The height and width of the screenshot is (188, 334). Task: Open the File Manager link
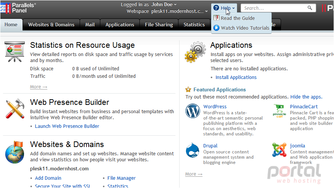point(121,178)
